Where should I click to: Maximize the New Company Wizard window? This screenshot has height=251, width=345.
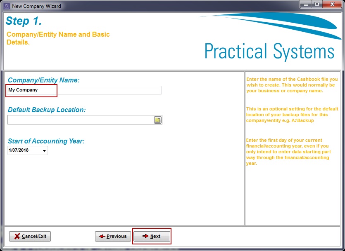click(317, 5)
